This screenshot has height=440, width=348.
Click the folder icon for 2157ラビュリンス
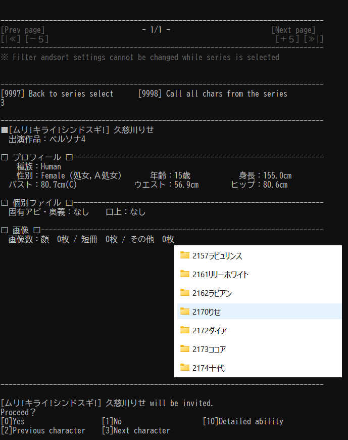pyautogui.click(x=184, y=255)
